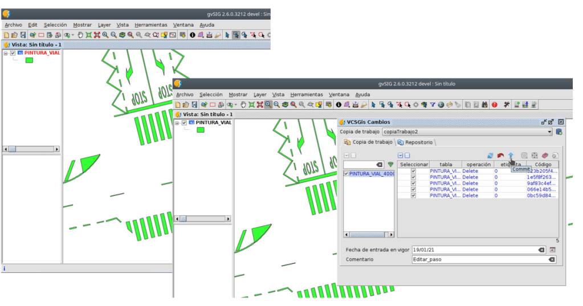
Task: Click the binoculars search icon in front toolbar
Action: (484, 105)
